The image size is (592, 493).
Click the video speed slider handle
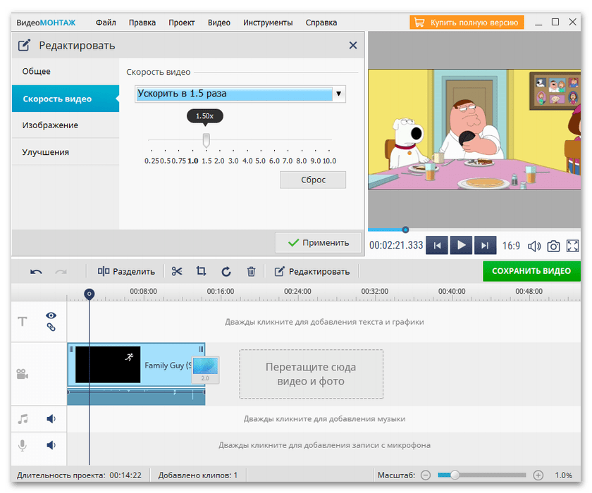pos(206,139)
